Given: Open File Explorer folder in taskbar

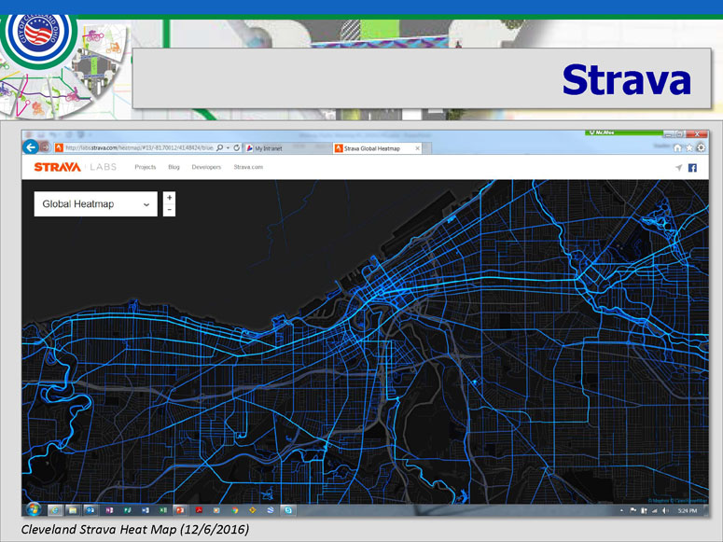Looking at the screenshot, I should (73, 510).
